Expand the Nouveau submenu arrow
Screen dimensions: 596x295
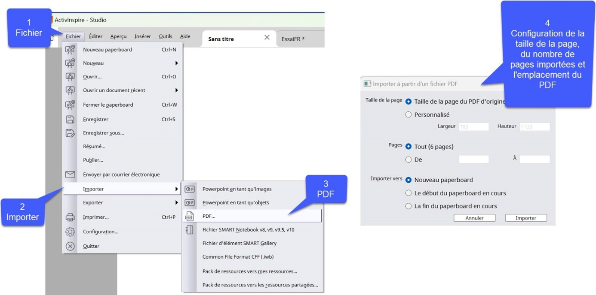176,63
